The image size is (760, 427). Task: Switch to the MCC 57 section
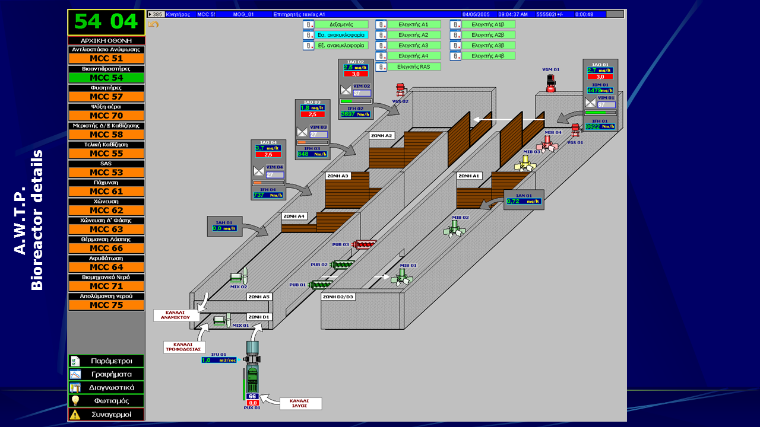[x=106, y=97]
